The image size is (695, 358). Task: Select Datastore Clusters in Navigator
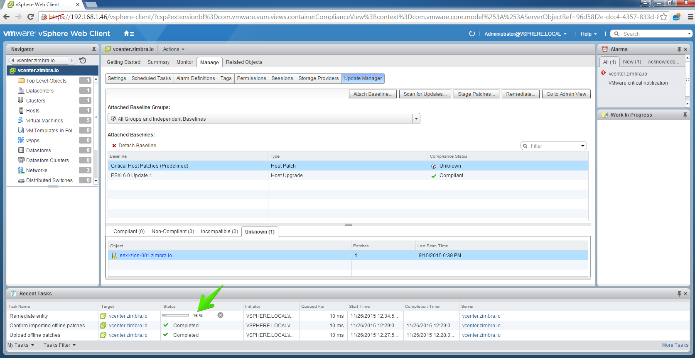tap(47, 161)
